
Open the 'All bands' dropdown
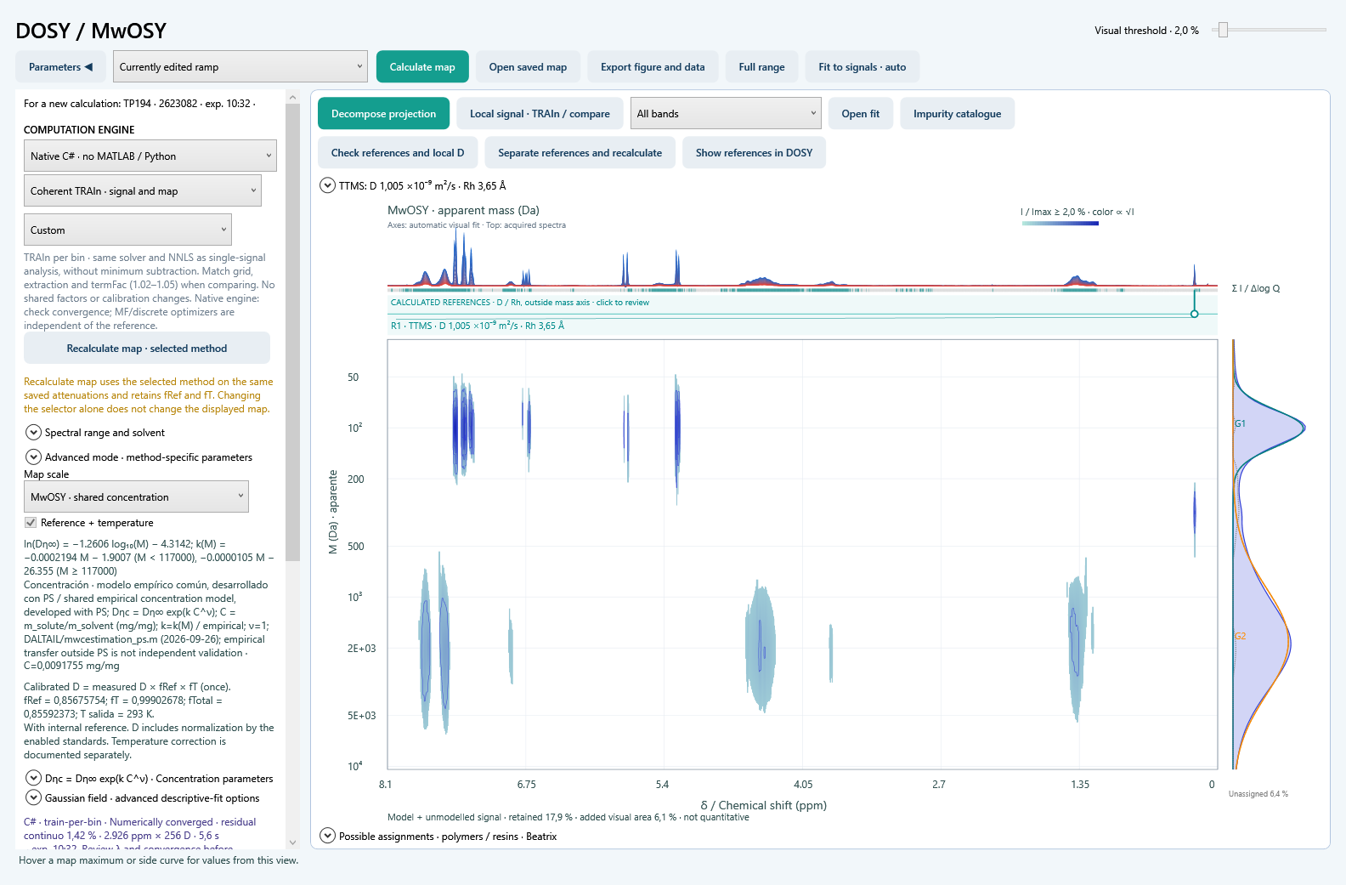(726, 114)
